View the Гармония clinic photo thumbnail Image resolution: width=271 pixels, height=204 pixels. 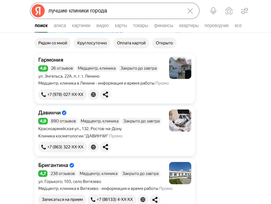tap(180, 68)
